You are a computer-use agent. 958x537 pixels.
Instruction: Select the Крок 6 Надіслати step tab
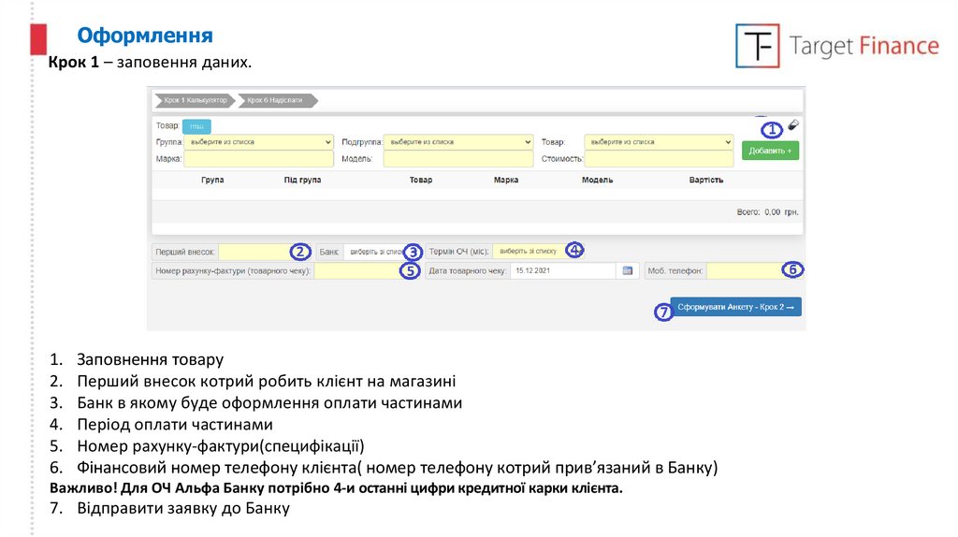tap(278, 100)
